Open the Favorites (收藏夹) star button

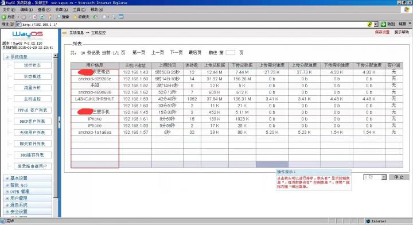pos(81,17)
